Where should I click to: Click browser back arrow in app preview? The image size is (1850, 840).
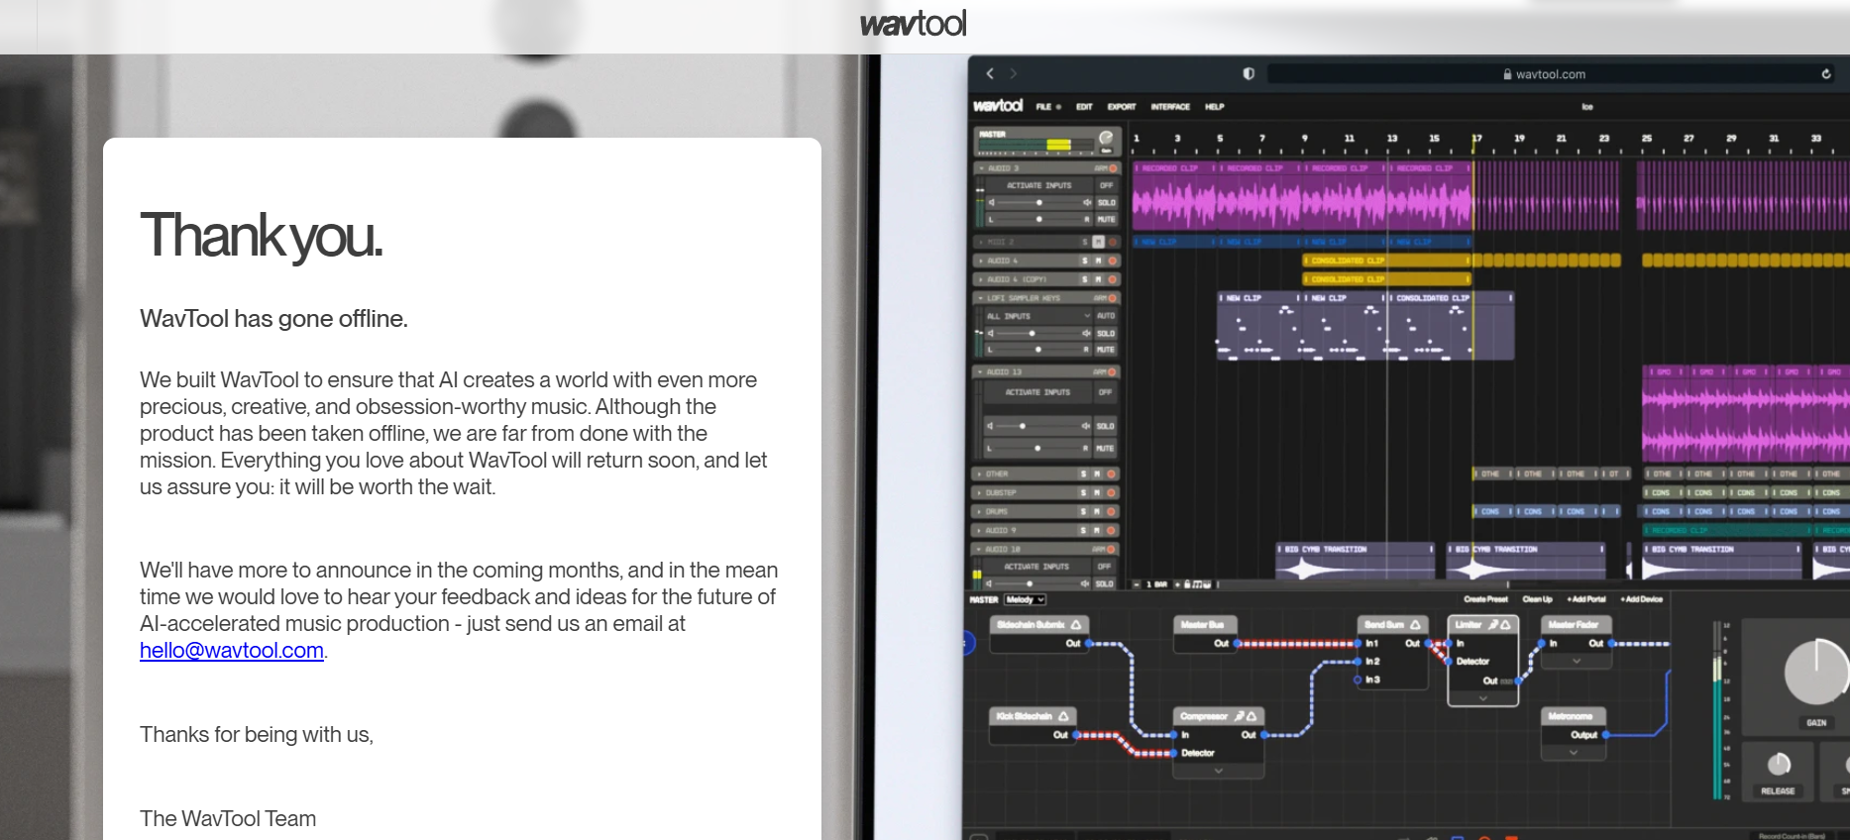tap(990, 73)
